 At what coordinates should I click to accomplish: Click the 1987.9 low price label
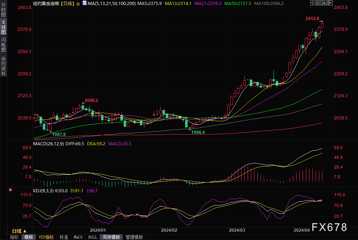click(x=59, y=135)
